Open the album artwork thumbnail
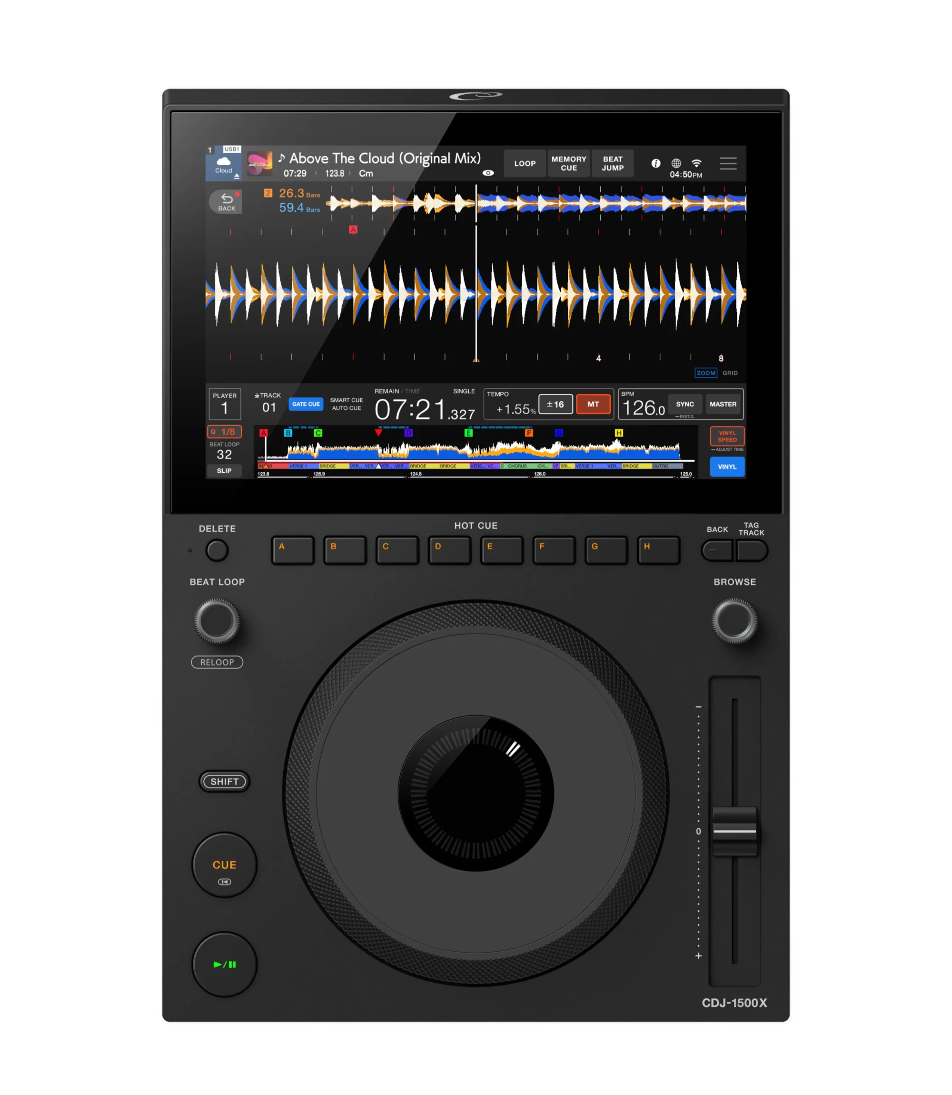 point(260,164)
